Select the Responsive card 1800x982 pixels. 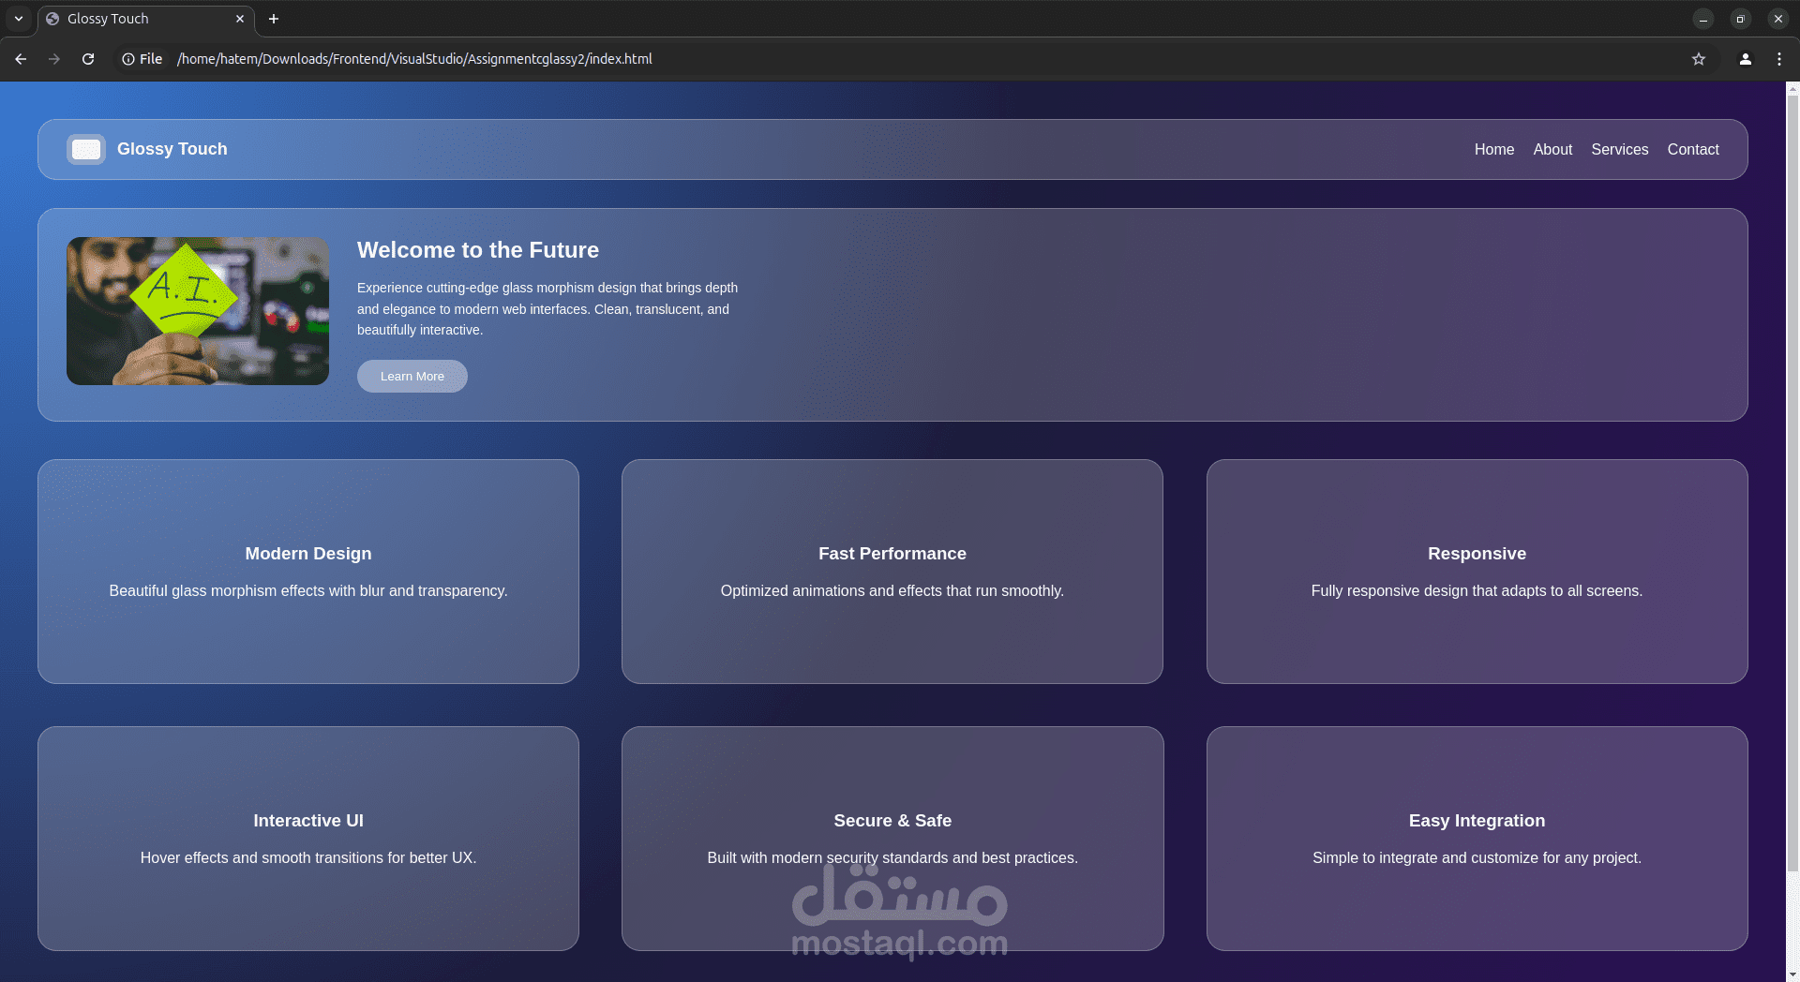1477,572
